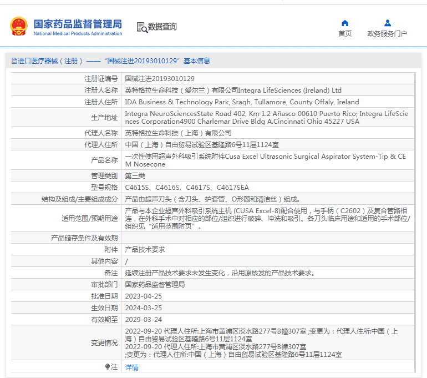Click composition text 产品由超声刀头
This screenshot has width=427, height=378.
coord(212,199)
